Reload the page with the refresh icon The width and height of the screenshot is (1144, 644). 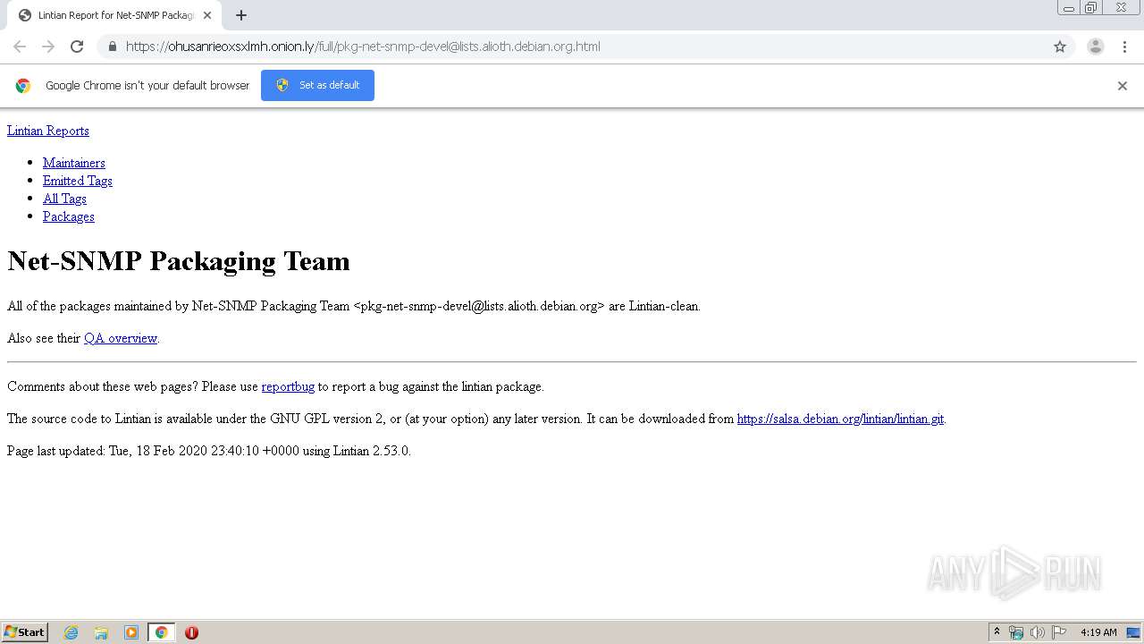[x=77, y=47]
